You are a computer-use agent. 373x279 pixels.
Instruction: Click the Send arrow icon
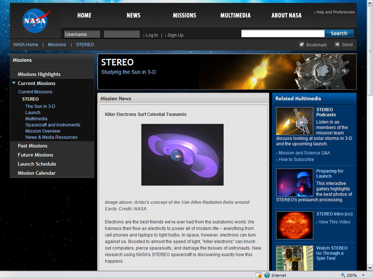pyautogui.click(x=337, y=44)
